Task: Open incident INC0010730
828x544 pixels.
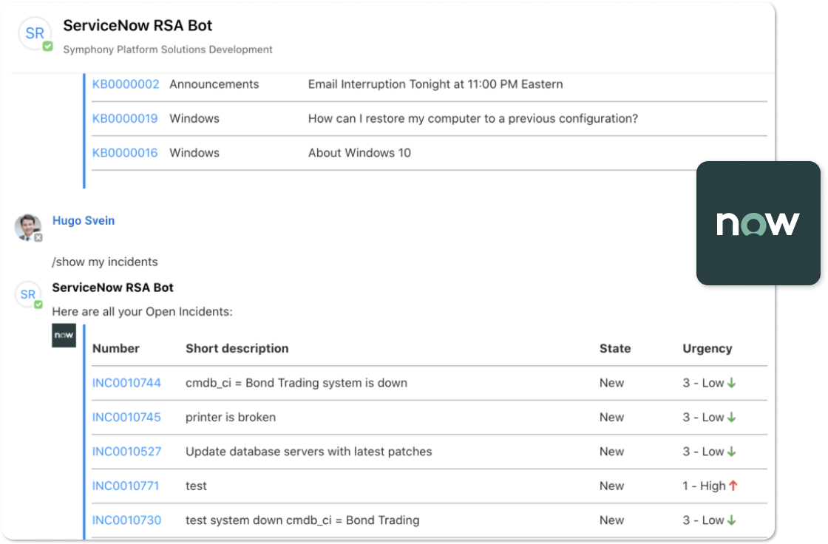Action: click(126, 520)
